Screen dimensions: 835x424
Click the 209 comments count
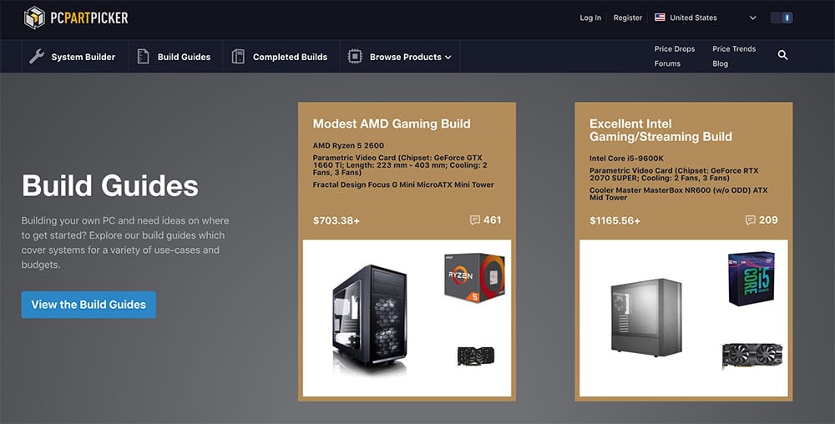point(768,220)
